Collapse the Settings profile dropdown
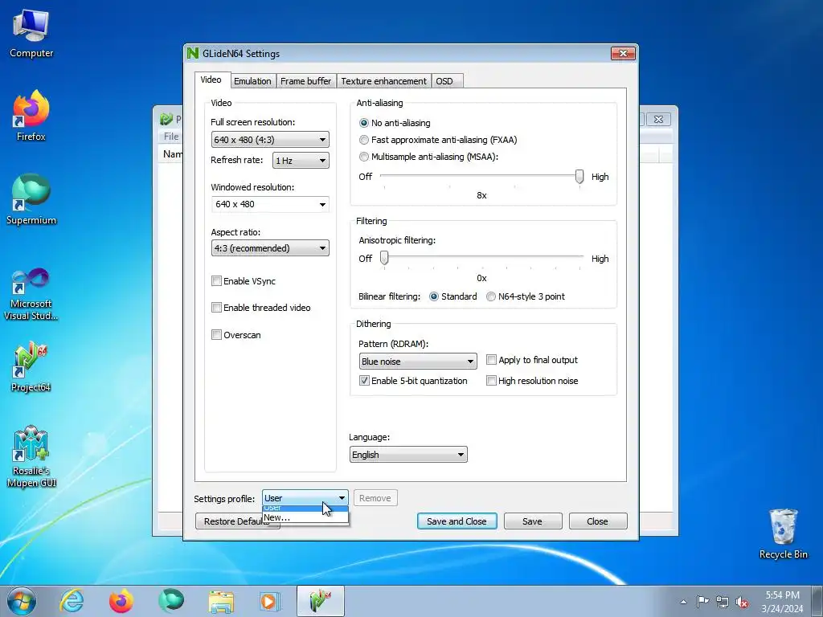Viewport: 823px width, 617px height. point(305,498)
